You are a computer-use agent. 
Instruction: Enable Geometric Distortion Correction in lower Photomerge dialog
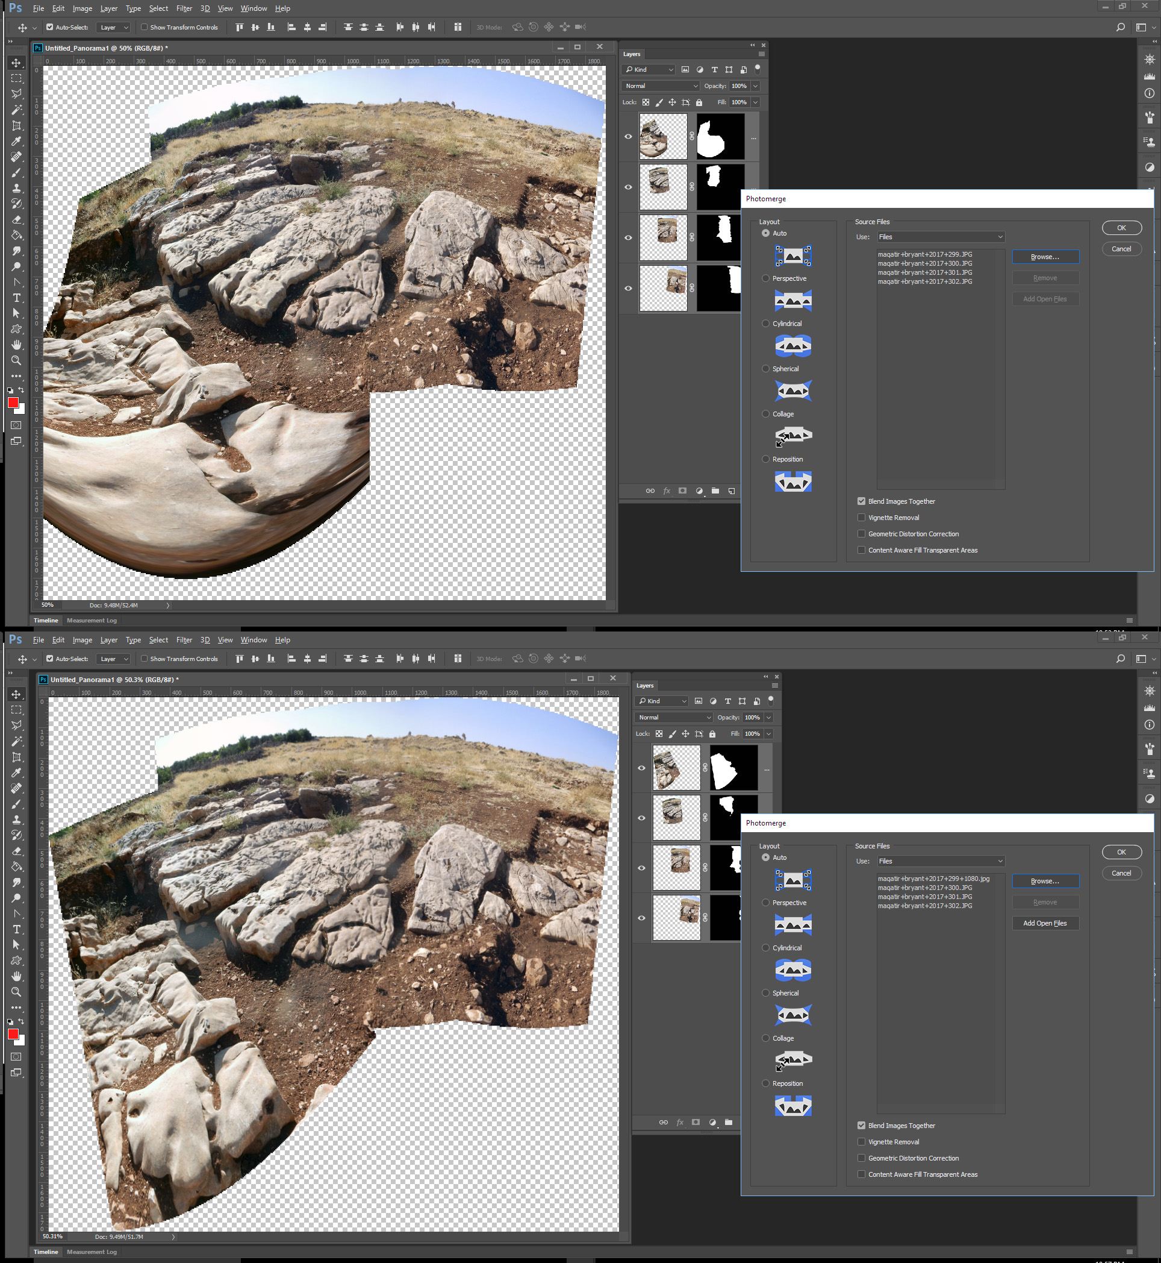(861, 1158)
